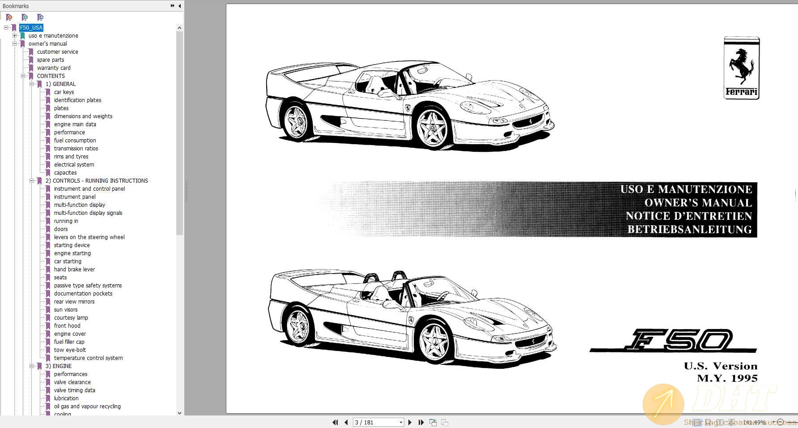
Task: Select the 'lubrication' bookmark
Action: [66, 398]
